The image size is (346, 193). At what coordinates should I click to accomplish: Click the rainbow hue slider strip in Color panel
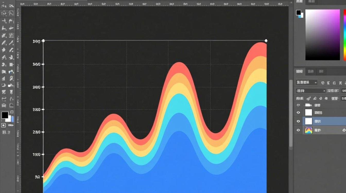[x=345, y=35]
